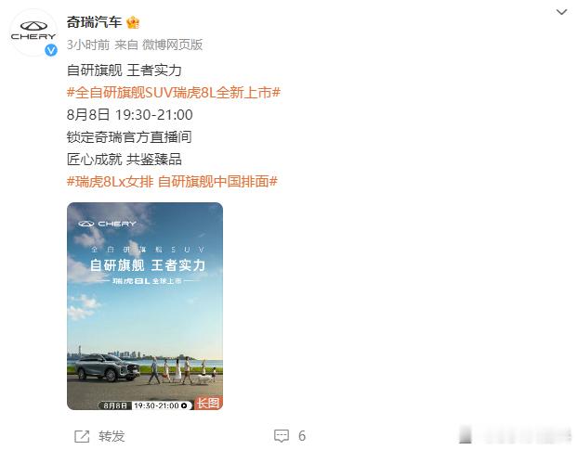Click the 8月8日 date label in poster
The image size is (578, 450).
click(x=115, y=405)
